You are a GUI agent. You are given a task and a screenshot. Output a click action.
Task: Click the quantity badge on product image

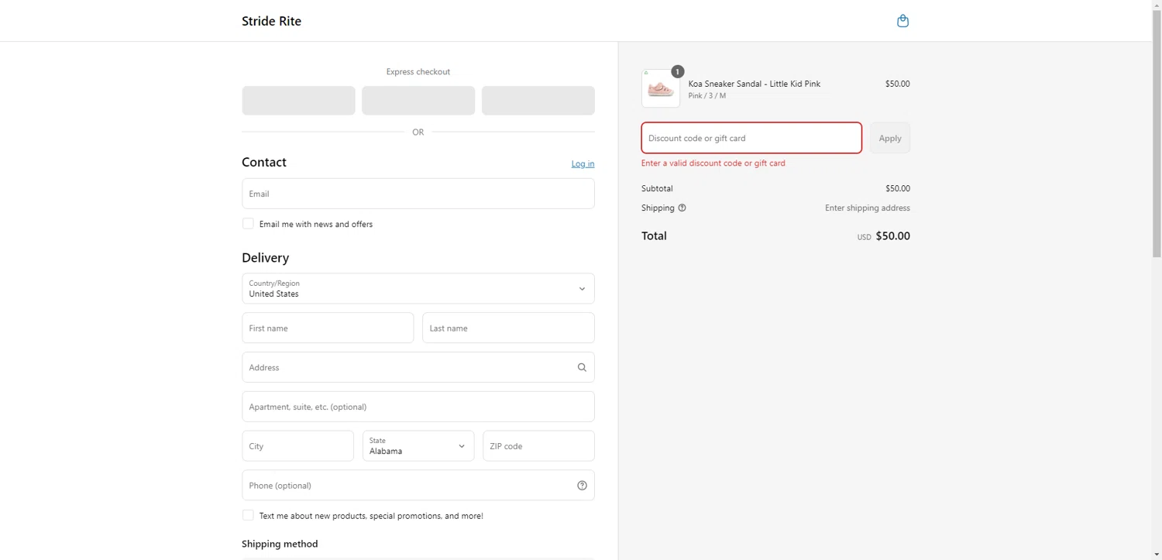tap(678, 71)
